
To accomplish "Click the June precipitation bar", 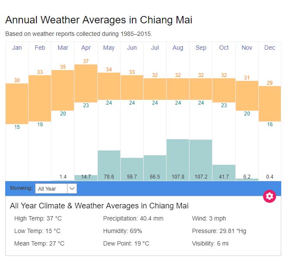I will (x=132, y=169).
